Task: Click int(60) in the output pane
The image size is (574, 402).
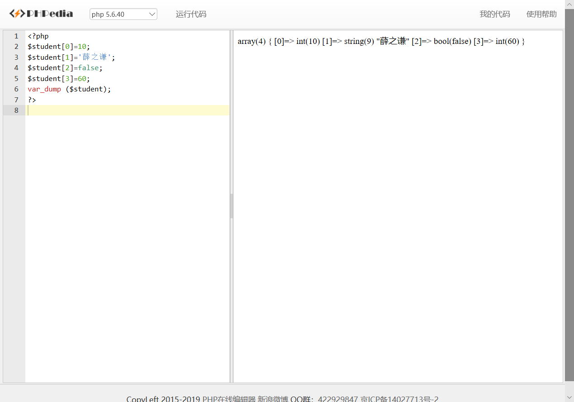Action: [x=508, y=41]
